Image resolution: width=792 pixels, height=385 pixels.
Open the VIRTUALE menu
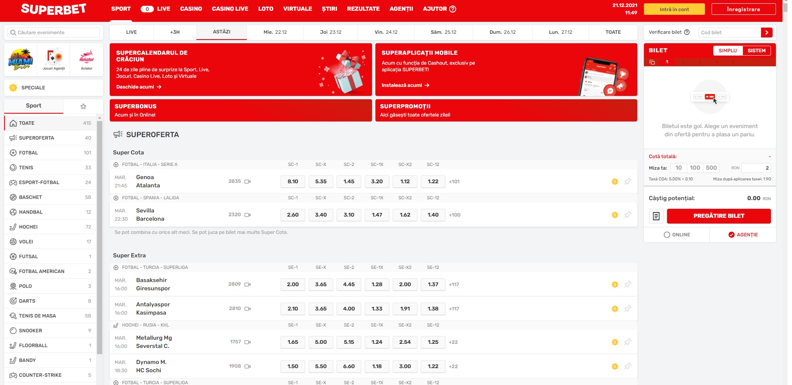pos(297,9)
